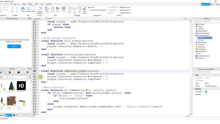Select On Unhandled Exceptions option

pyautogui.click(x=97, y=10)
